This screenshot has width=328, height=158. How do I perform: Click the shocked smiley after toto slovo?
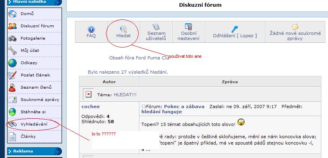coord(241,122)
